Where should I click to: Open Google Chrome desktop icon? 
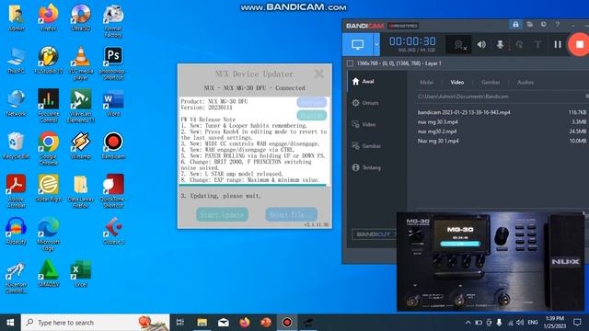click(49, 149)
